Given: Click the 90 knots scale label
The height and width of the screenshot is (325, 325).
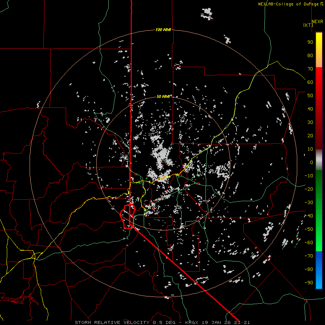Looking at the screenshot, I should [x=310, y=42].
